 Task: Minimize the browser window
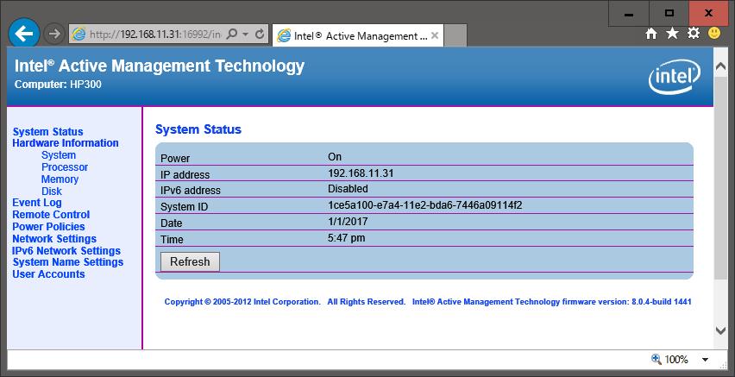pos(629,14)
